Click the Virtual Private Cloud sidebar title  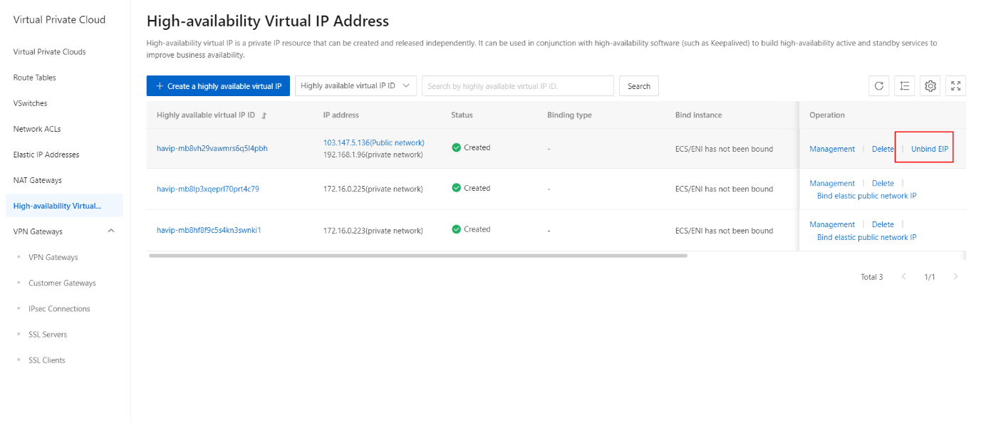pos(59,20)
